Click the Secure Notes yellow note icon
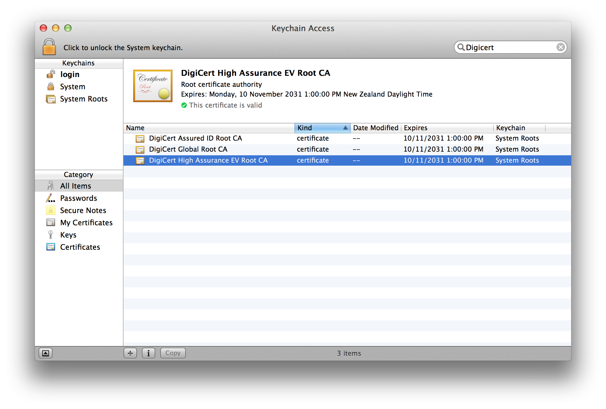The image size is (606, 409). pyautogui.click(x=51, y=210)
